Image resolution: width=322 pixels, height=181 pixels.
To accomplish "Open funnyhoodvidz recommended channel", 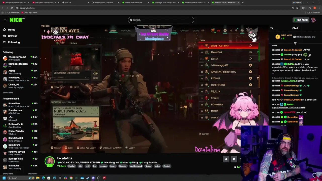I will pyautogui.click(x=20, y=153).
